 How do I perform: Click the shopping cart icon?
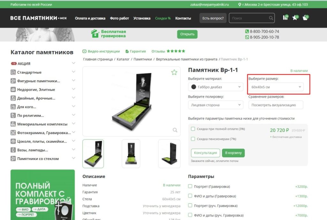(x=306, y=18)
